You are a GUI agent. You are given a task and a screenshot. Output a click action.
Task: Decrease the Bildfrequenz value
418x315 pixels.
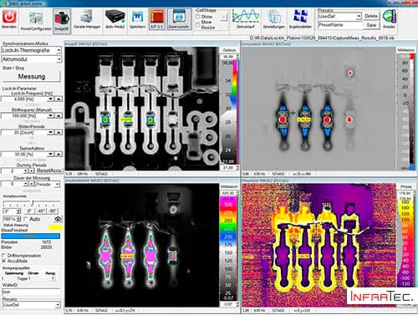[x=50, y=115]
